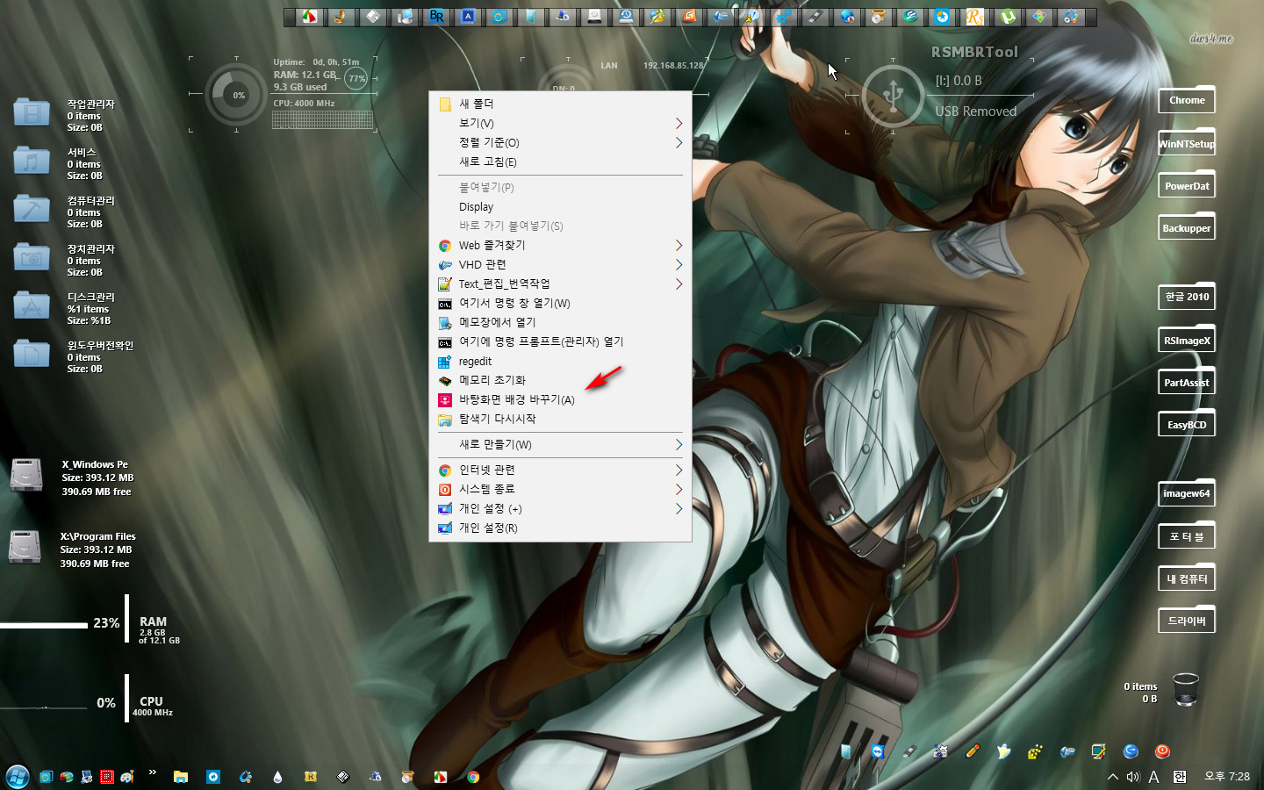Click the 내 컴퓨터 shortcut button
This screenshot has height=790, width=1264.
click(1187, 578)
